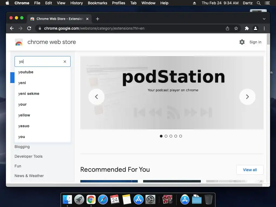This screenshot has width=276, height=207.
Task: Open Spotlight search in menu bar
Action: pyautogui.click(x=258, y=3)
